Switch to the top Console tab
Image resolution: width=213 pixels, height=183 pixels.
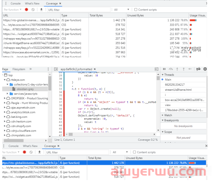coord(16,3)
